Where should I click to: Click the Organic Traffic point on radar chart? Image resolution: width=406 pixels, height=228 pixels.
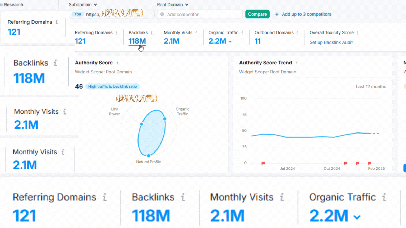click(x=165, y=119)
